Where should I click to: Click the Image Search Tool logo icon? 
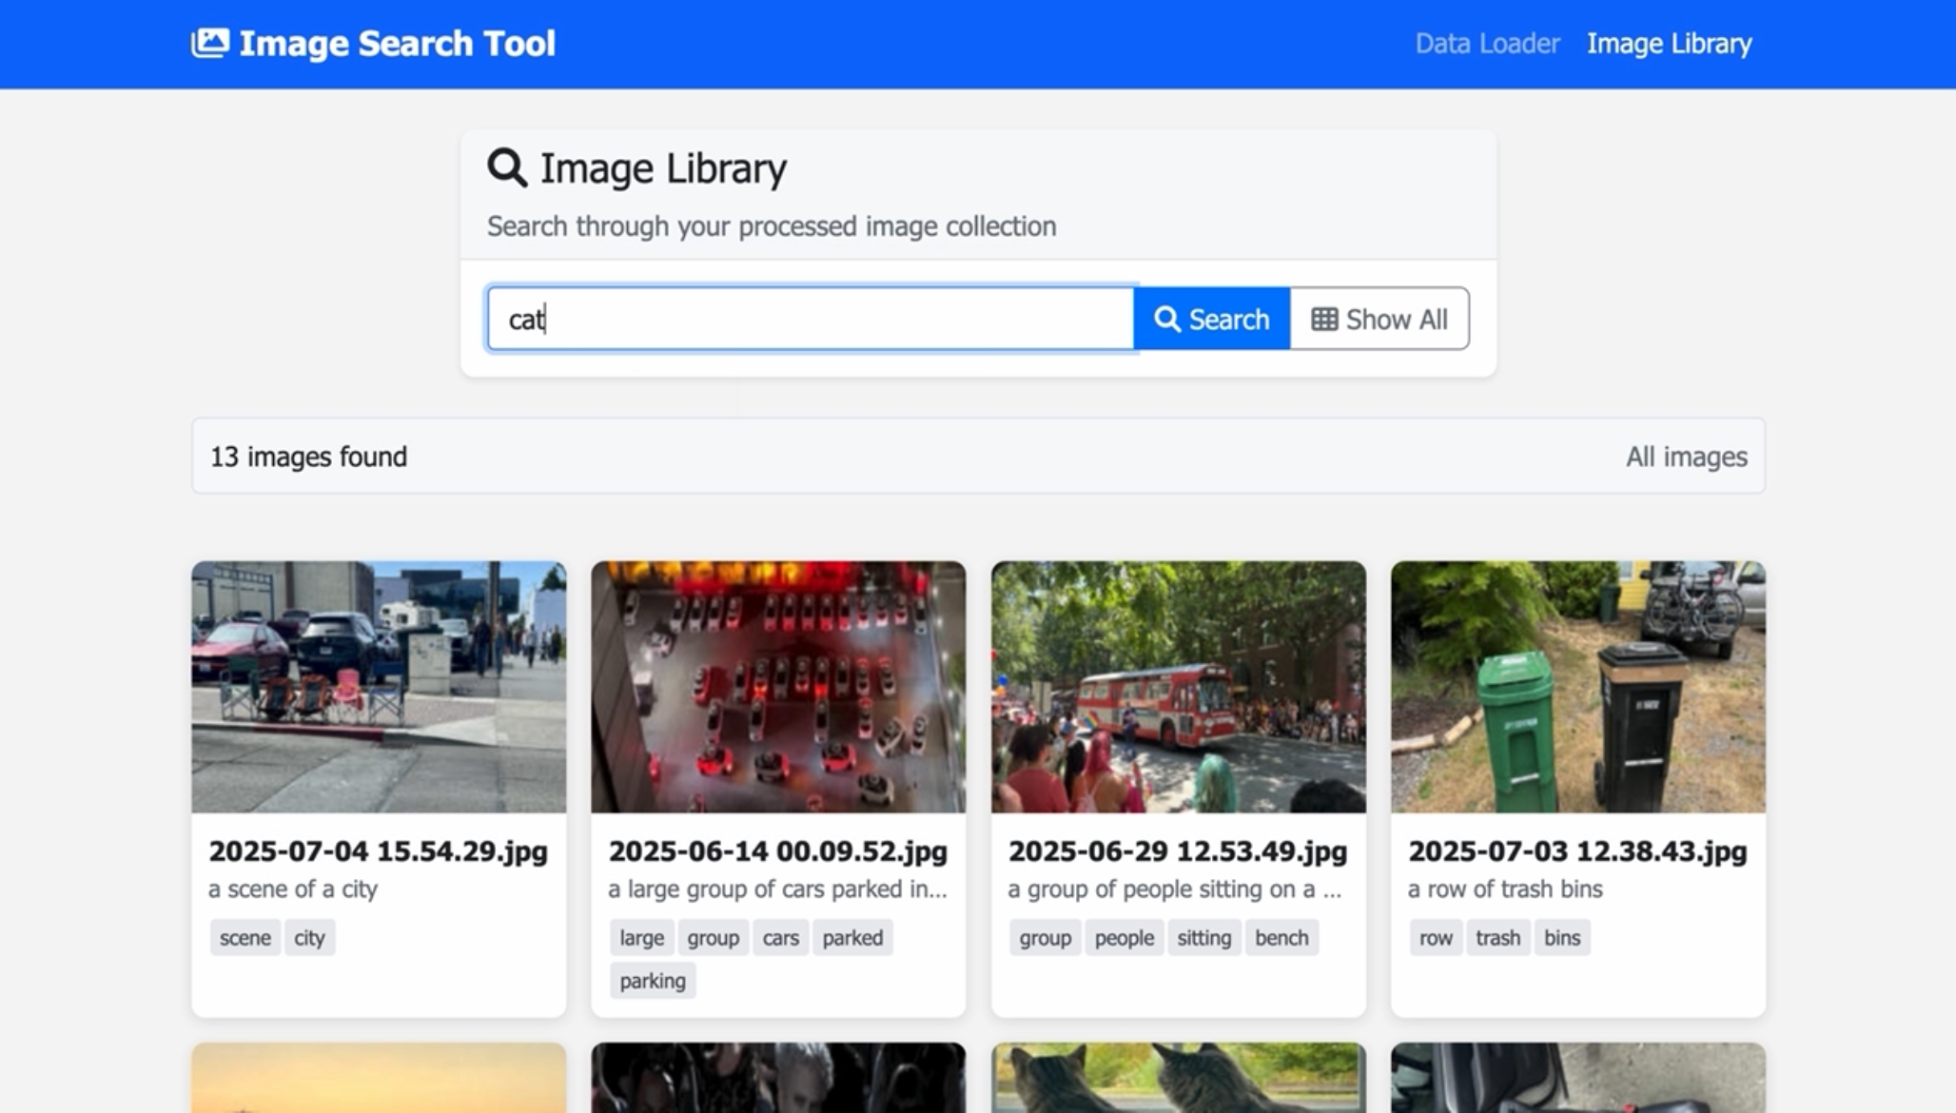coord(211,42)
